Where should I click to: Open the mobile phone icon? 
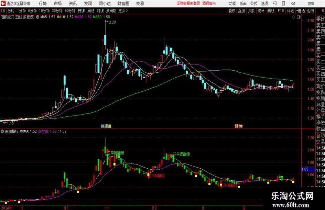[283, 3]
